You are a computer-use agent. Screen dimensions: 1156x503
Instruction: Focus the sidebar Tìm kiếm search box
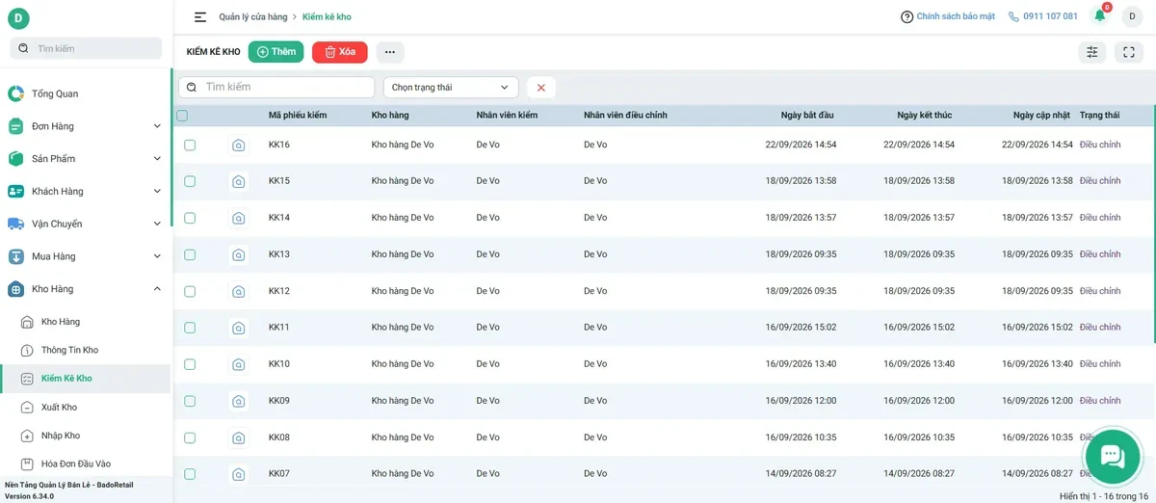(86, 48)
